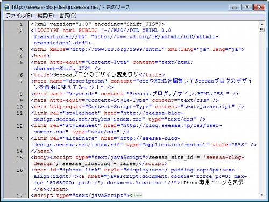
Task: Click the html xmlns= line
Action: (x=138, y=49)
